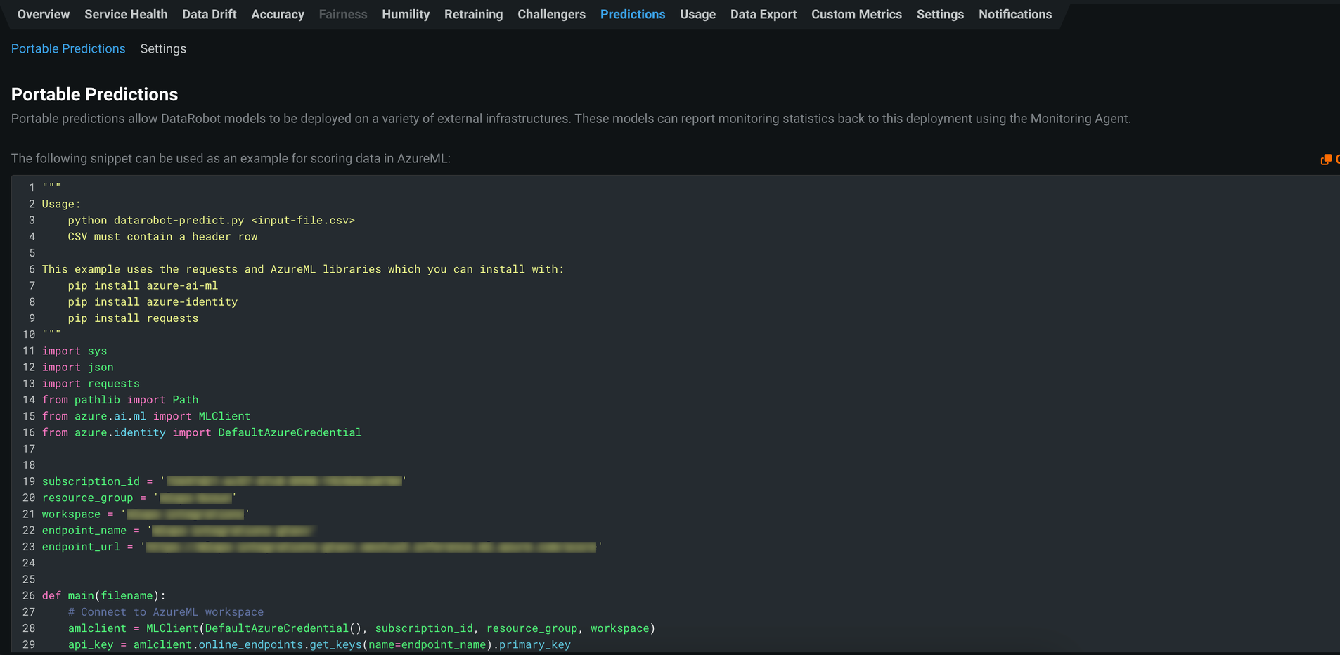Open the Usage tab
Image resolution: width=1340 pixels, height=655 pixels.
[x=697, y=14]
